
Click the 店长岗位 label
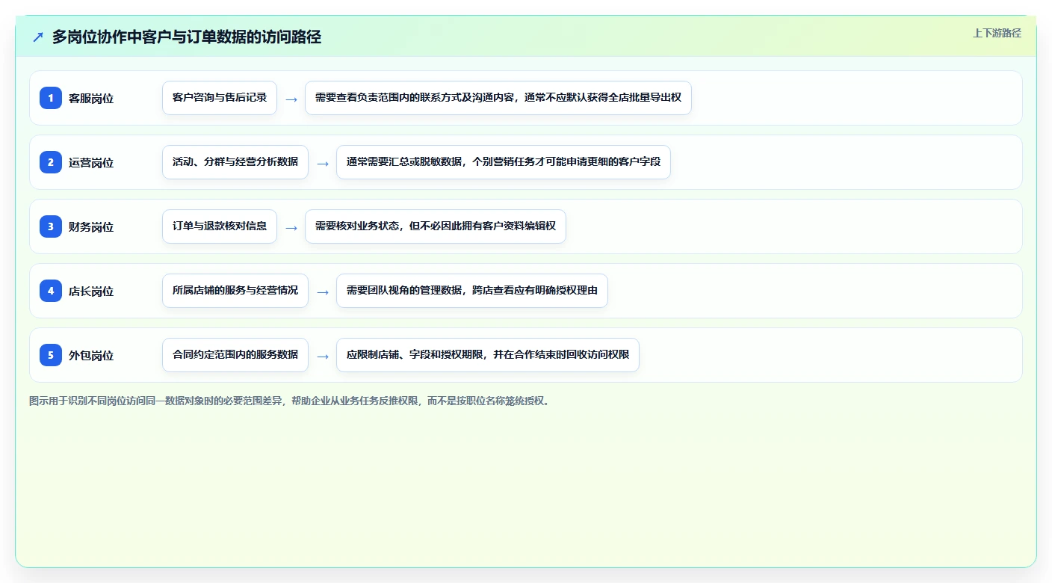[91, 291]
